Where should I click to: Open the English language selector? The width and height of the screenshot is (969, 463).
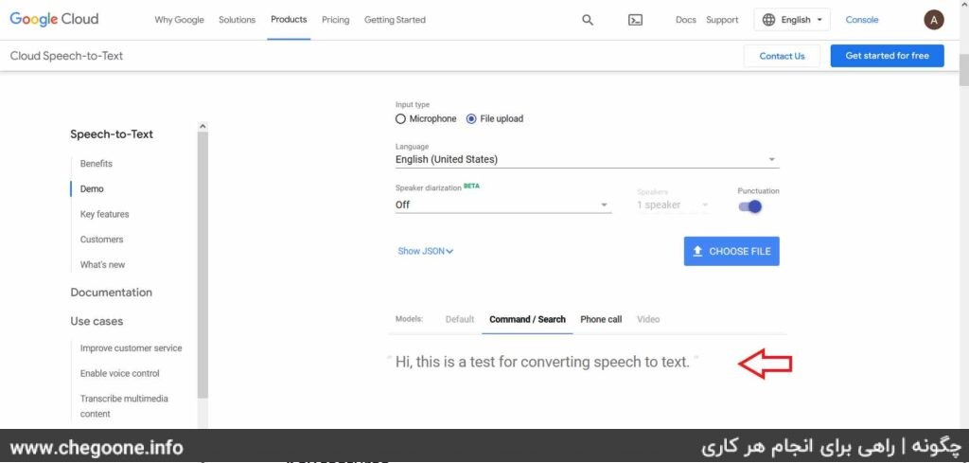pyautogui.click(x=792, y=20)
